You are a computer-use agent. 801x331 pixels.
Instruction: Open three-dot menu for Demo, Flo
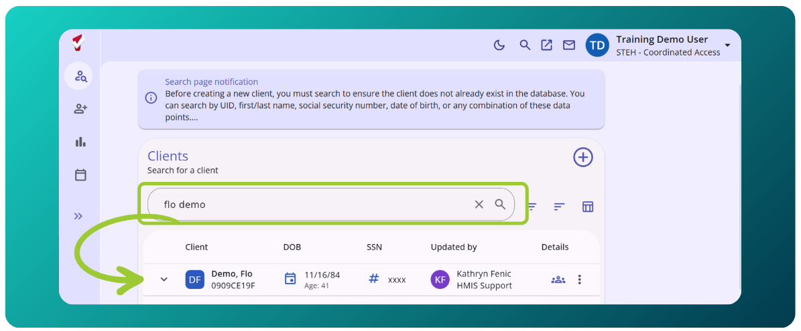click(x=579, y=280)
